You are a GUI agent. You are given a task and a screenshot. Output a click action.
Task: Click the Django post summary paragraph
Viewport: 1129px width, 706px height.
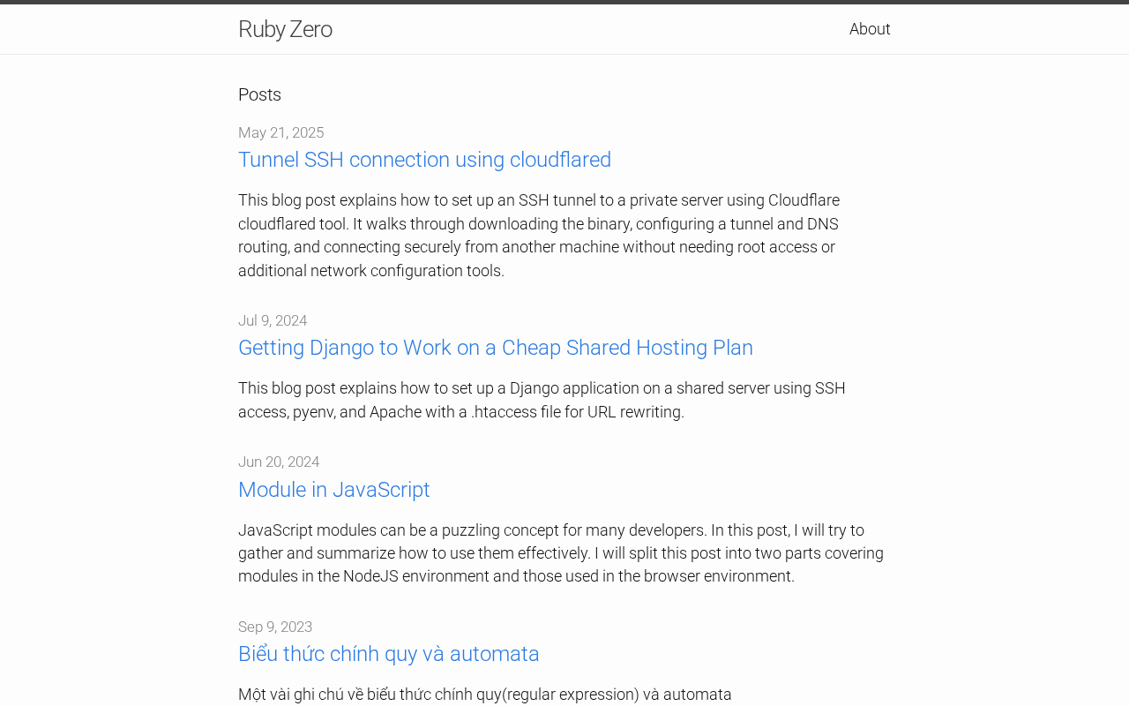tap(542, 400)
